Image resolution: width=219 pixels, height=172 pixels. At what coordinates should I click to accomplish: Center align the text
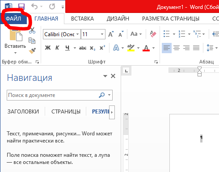(x=177, y=48)
